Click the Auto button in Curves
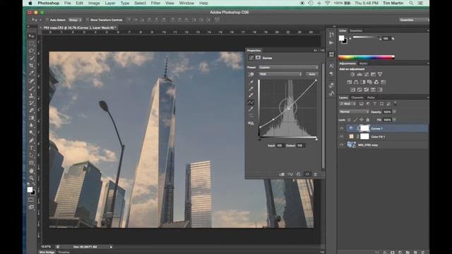Image resolution: width=452 pixels, height=254 pixels. point(312,74)
